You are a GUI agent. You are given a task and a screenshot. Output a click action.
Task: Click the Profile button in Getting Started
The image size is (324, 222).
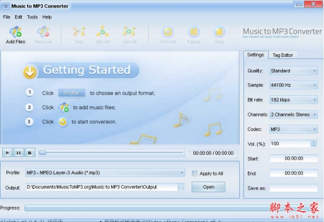(x=71, y=93)
